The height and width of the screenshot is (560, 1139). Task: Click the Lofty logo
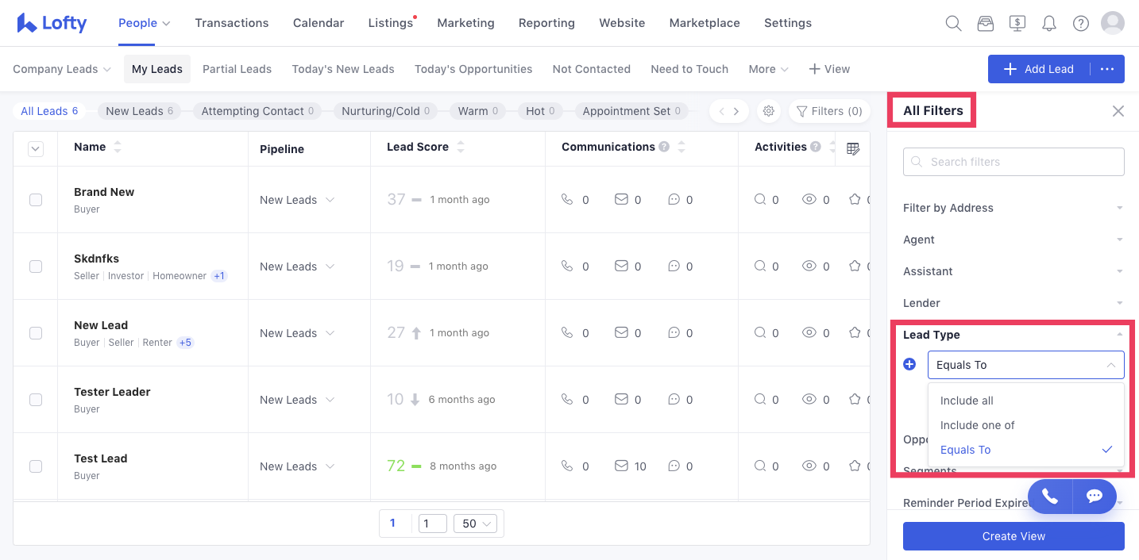tap(52, 23)
